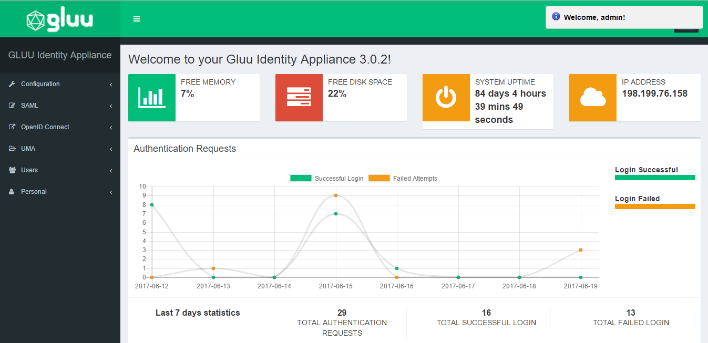
Task: Click the System Uptime power icon
Action: [x=446, y=98]
